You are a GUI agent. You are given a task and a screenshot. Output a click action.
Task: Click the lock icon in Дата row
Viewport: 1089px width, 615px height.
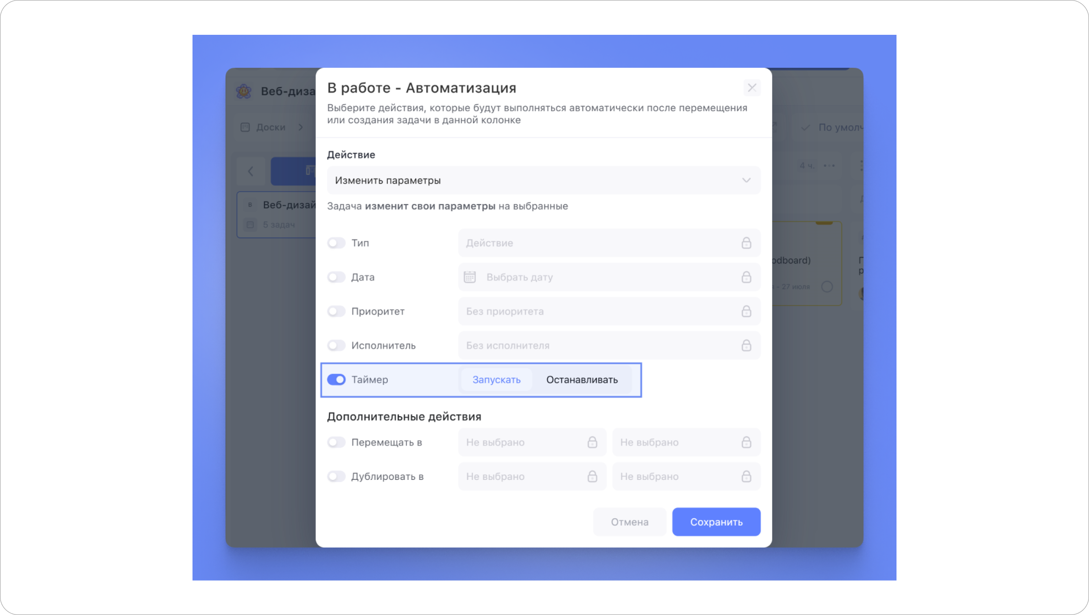tap(746, 277)
